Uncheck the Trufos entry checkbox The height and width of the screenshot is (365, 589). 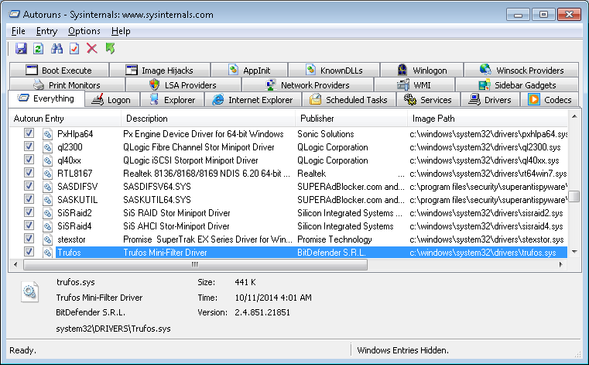point(29,252)
